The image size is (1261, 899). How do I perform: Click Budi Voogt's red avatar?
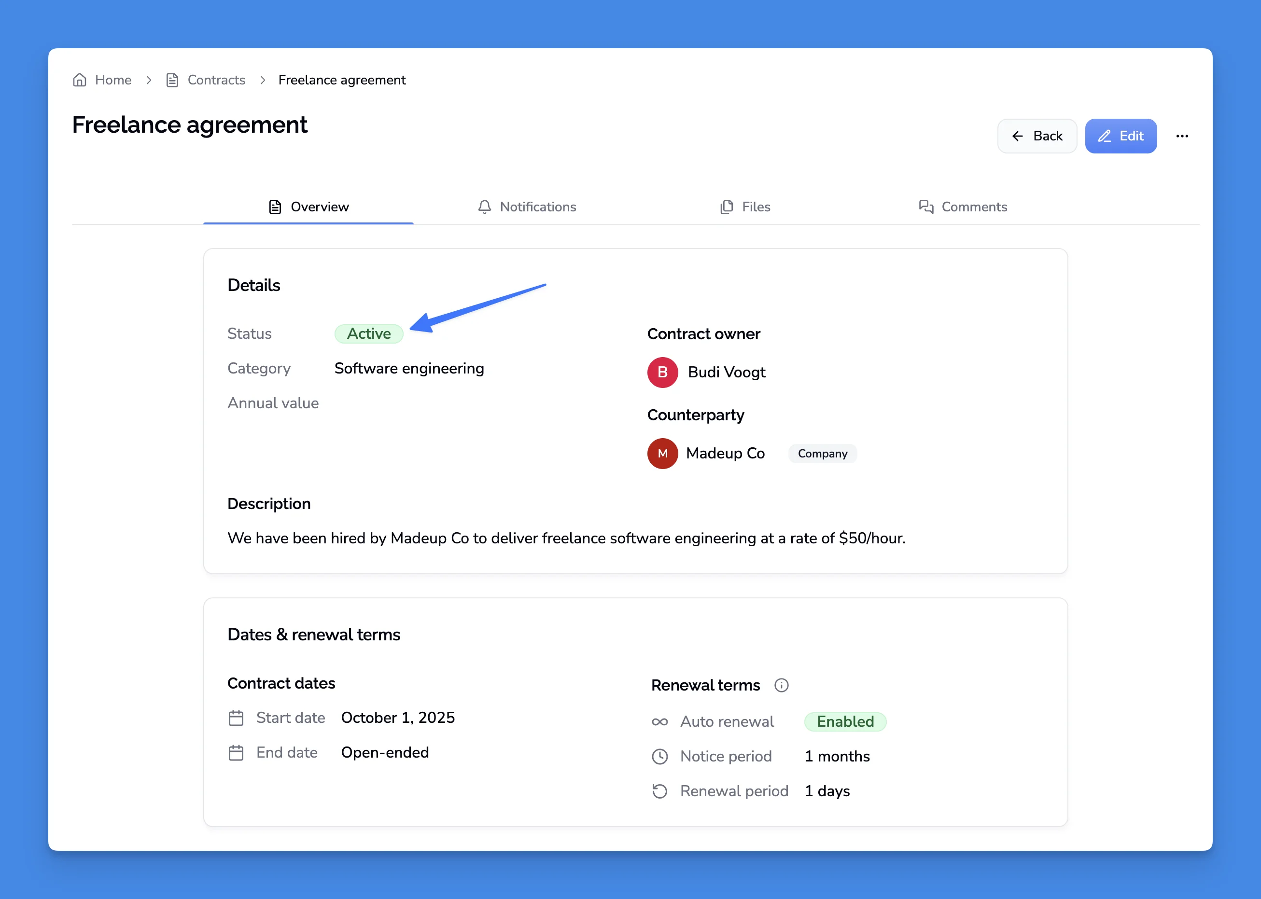(x=662, y=373)
